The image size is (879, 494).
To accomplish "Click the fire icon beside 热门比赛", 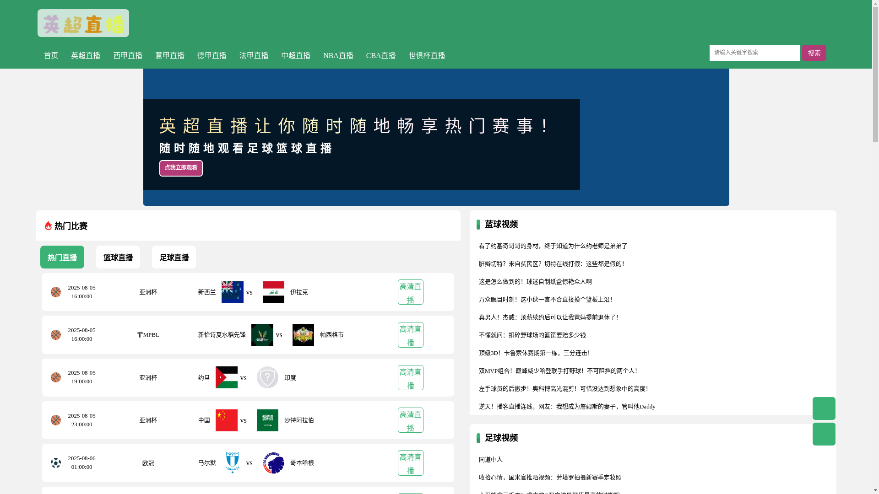I will click(48, 226).
